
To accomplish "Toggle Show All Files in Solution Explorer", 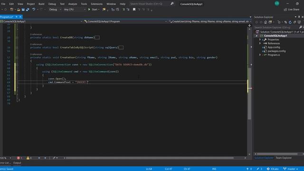I will (299, 22).
